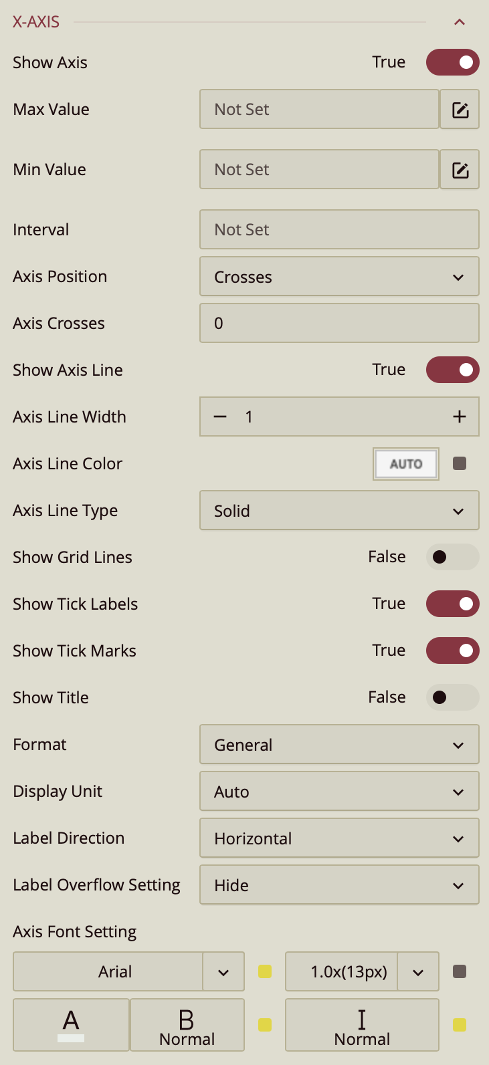Image resolution: width=489 pixels, height=1065 pixels.
Task: Click the edit icon beside Max Value
Action: [x=460, y=110]
